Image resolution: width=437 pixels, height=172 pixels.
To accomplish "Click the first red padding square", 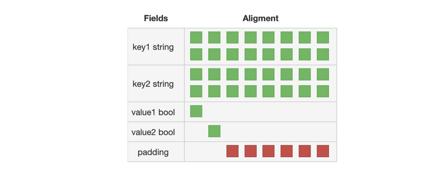I will [x=232, y=151].
